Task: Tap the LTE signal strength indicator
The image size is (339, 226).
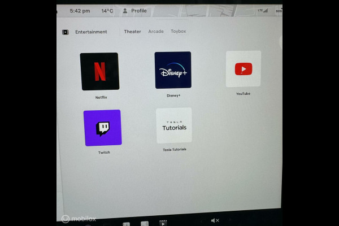Action: pos(263,10)
